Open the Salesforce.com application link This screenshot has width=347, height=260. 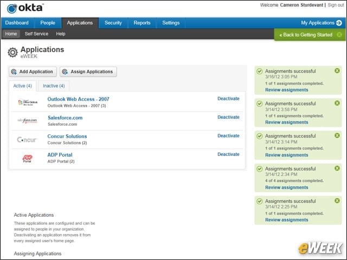click(65, 118)
